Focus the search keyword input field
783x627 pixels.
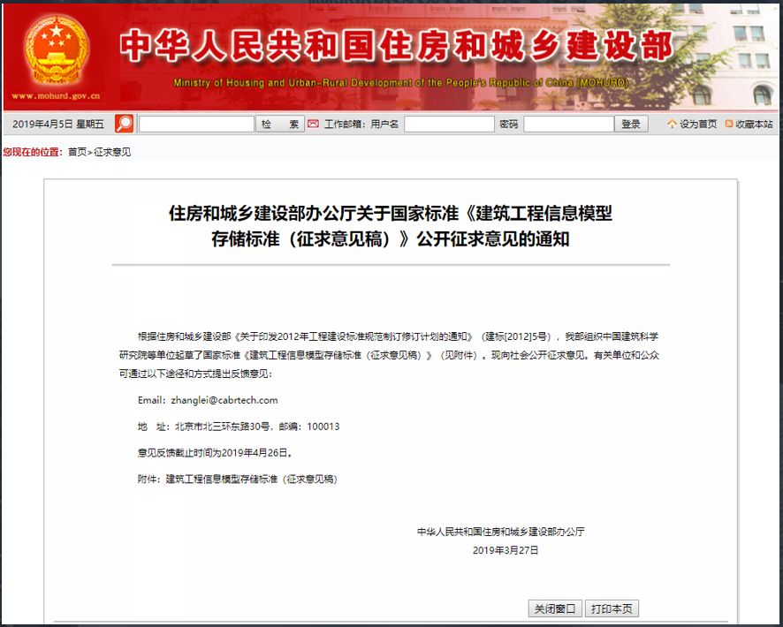click(x=197, y=125)
